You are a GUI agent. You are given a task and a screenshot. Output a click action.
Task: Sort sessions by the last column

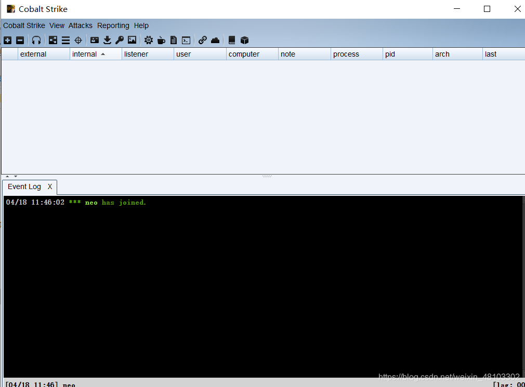click(x=504, y=54)
